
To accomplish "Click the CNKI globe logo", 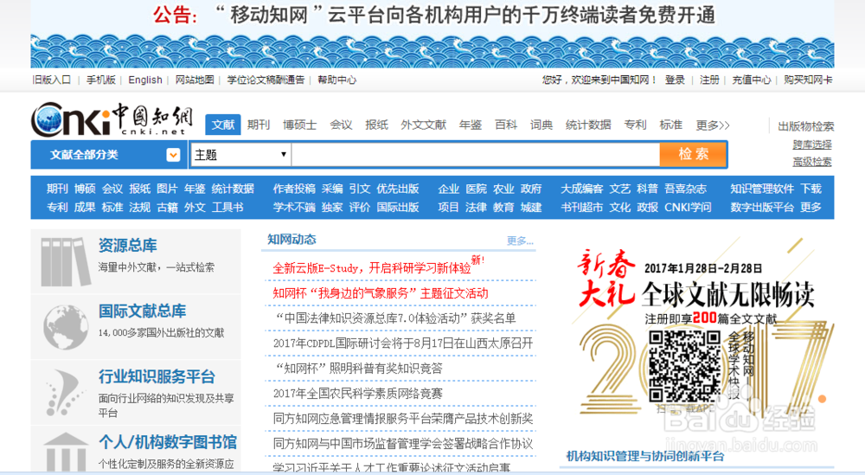I will click(x=112, y=119).
